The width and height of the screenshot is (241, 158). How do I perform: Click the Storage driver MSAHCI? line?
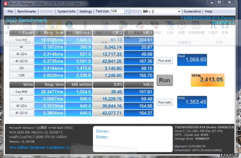point(192,139)
